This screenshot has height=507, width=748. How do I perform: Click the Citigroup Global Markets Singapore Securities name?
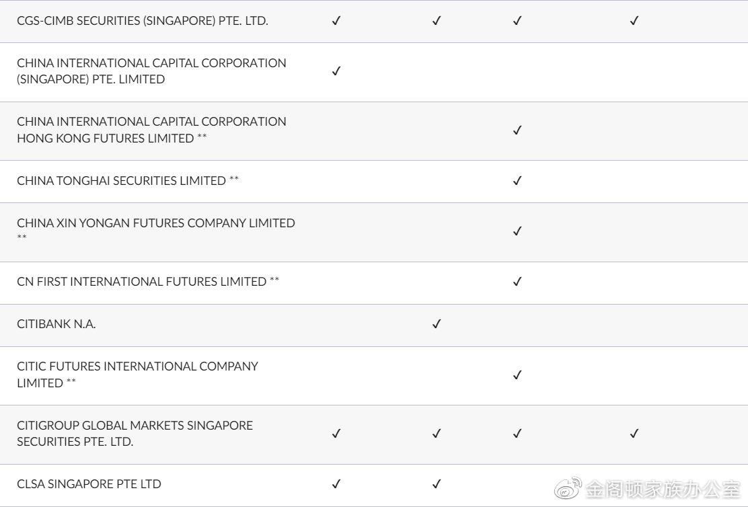[135, 434]
